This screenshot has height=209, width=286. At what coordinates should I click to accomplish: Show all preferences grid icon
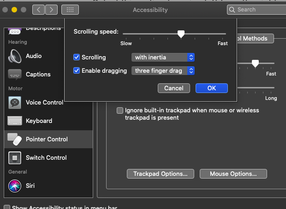point(70,10)
